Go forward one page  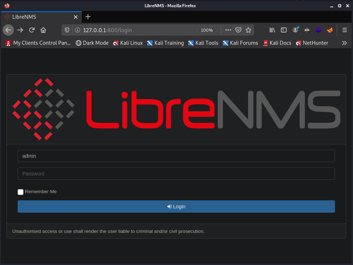tap(20, 30)
